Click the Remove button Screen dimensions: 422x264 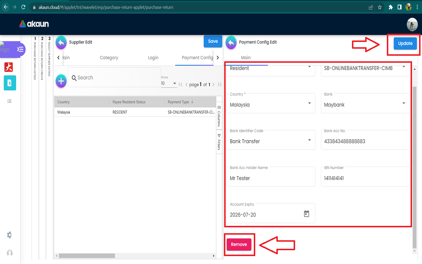click(239, 244)
